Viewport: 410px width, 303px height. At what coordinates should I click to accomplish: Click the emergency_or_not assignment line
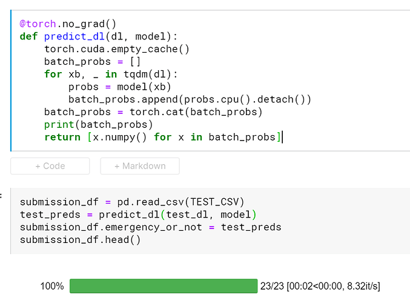pos(150,227)
